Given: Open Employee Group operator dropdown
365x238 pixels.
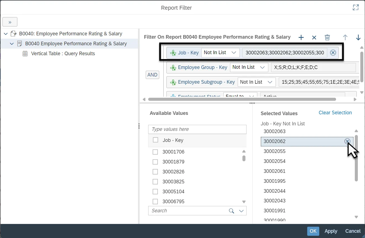Looking at the screenshot, I should click(249, 67).
